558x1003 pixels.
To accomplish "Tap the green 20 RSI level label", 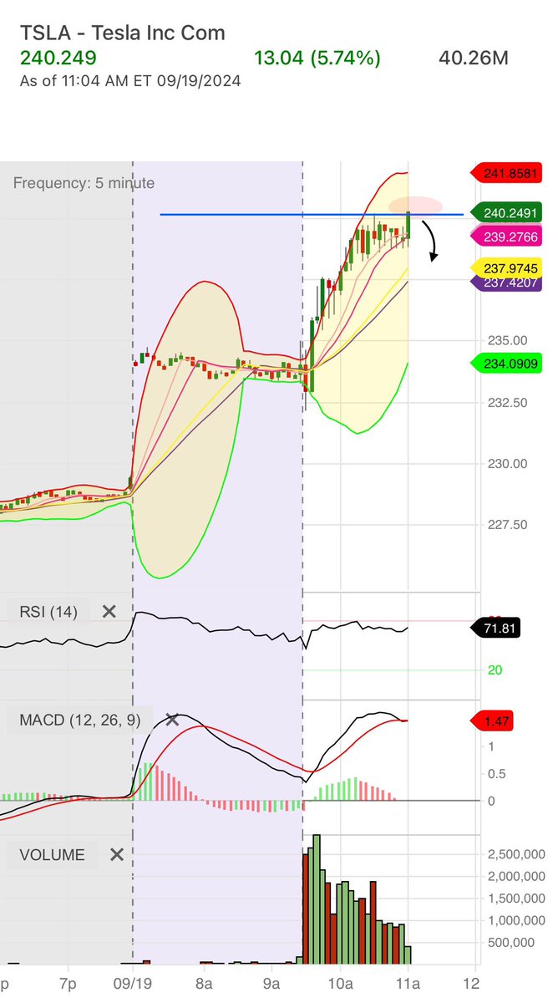I will pyautogui.click(x=496, y=670).
